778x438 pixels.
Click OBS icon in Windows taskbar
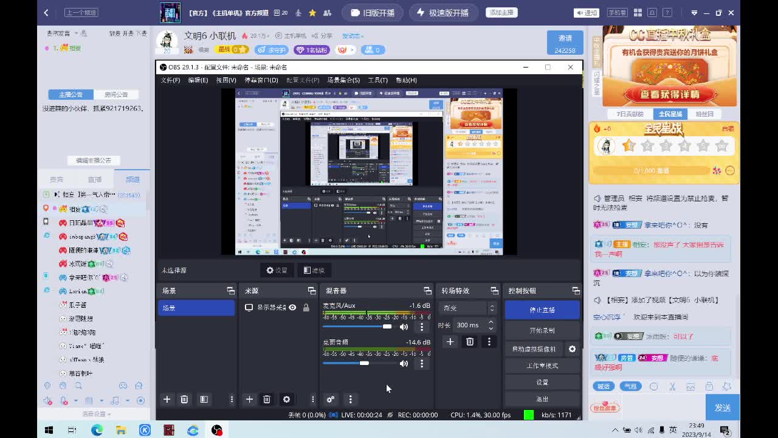pos(217,430)
